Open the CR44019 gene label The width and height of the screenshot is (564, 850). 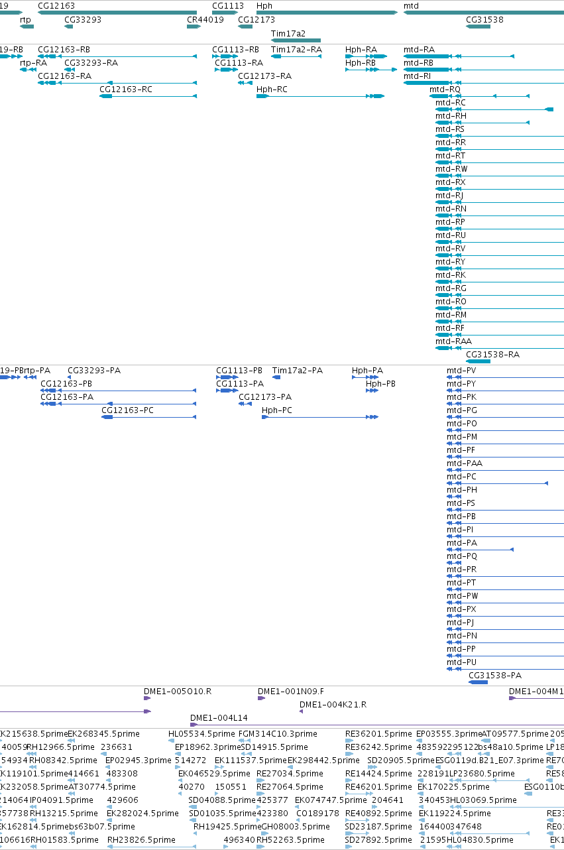(x=205, y=19)
